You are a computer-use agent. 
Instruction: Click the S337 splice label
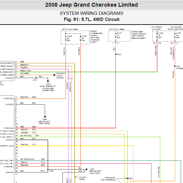tap(119, 55)
